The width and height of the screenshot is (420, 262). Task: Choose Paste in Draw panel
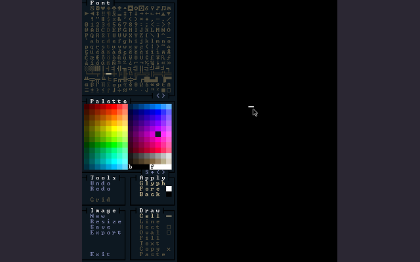click(x=152, y=254)
